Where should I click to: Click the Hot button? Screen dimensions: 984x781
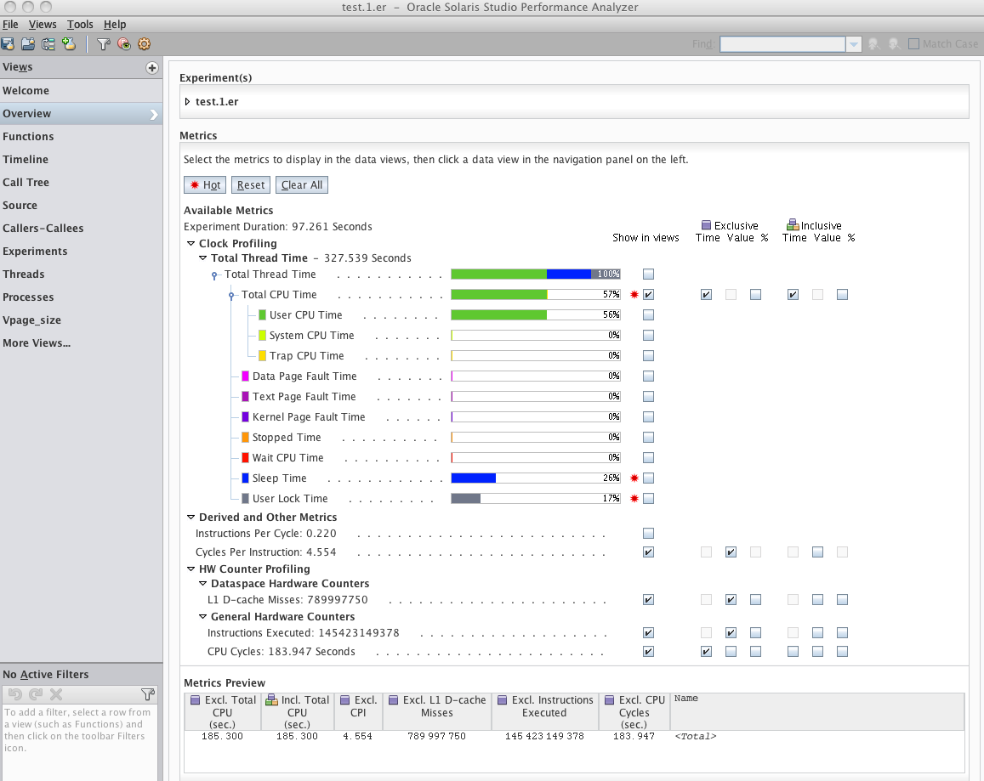click(205, 185)
